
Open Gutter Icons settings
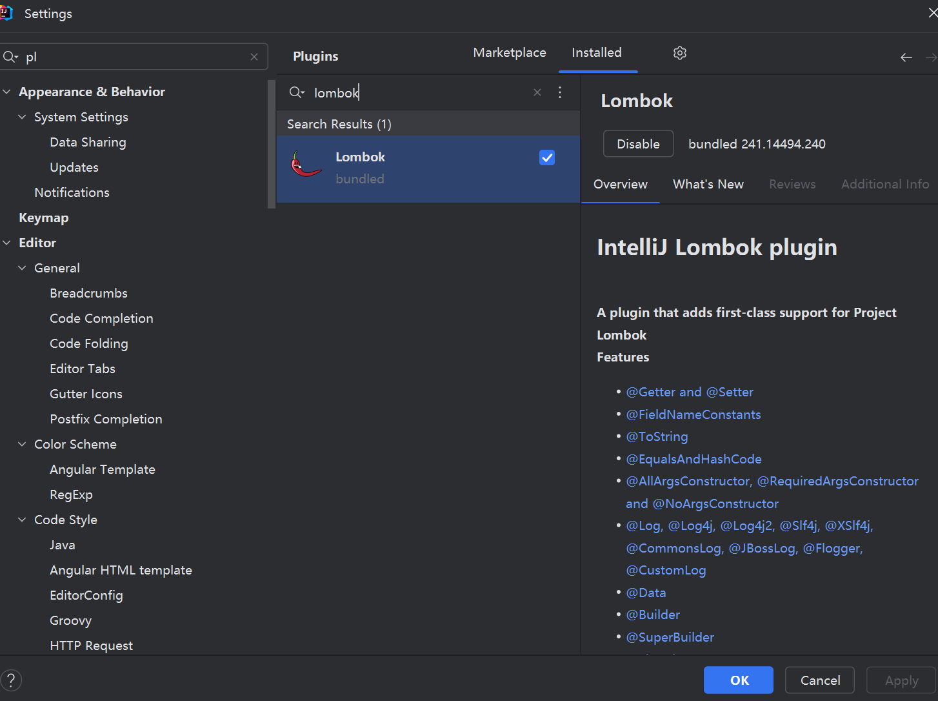(x=86, y=394)
